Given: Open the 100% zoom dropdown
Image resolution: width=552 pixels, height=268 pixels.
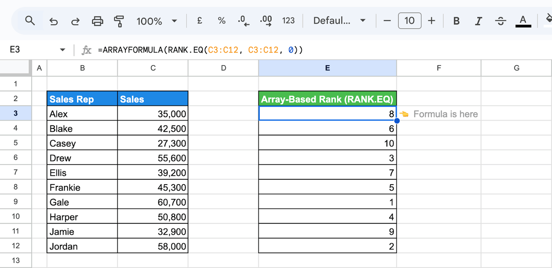Looking at the screenshot, I should click(157, 21).
